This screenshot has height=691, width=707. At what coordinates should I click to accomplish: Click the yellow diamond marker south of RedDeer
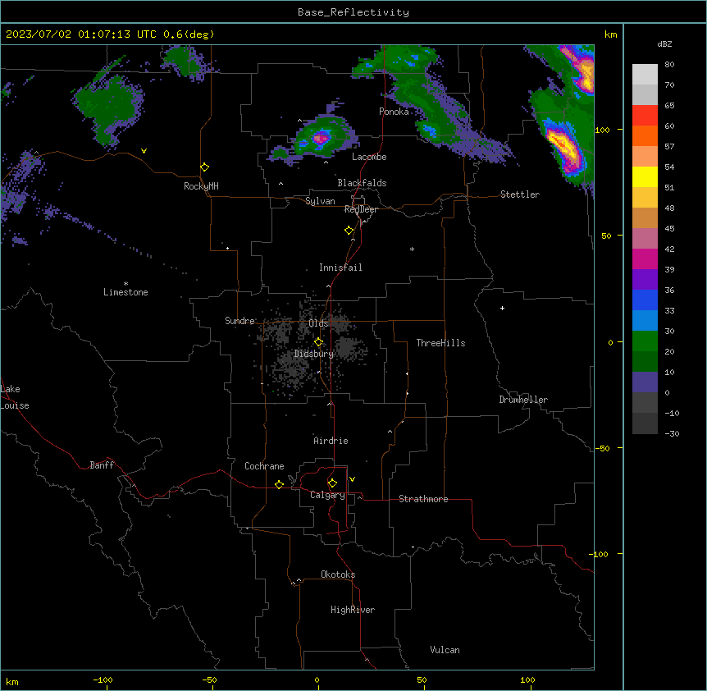pos(349,231)
